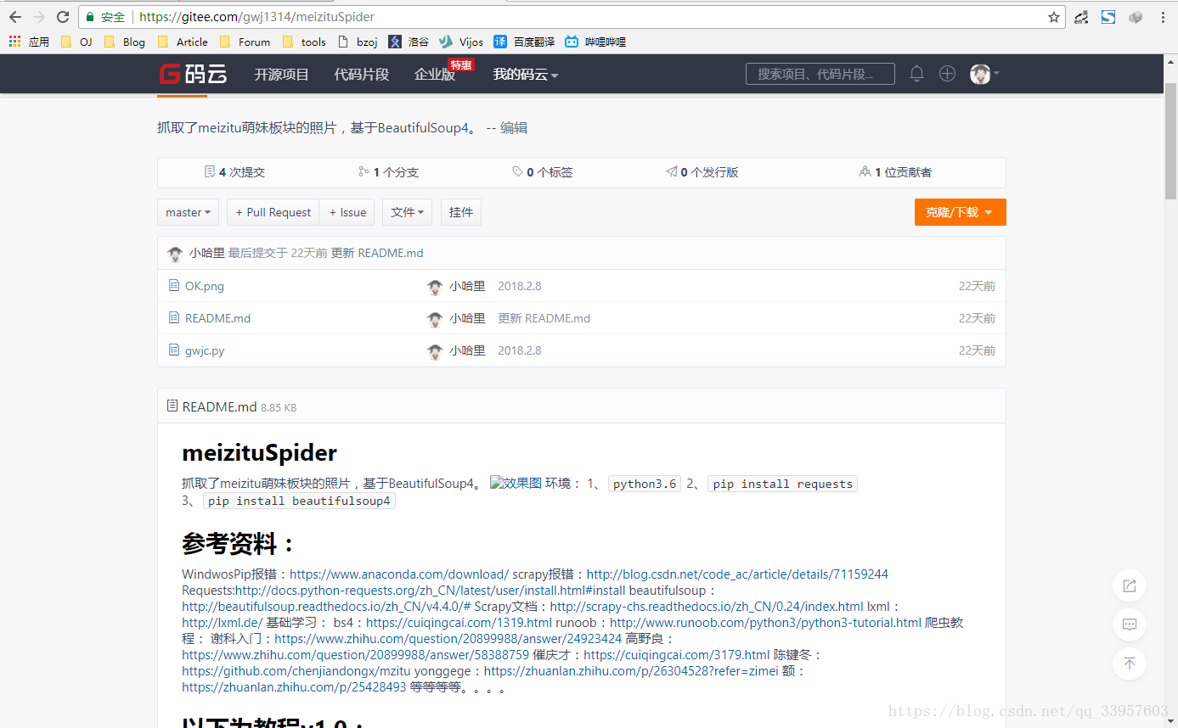Click the + Issue button
The image size is (1178, 728).
click(x=347, y=212)
